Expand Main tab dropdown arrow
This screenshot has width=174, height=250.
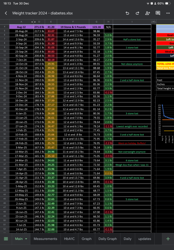pyautogui.click(x=26, y=239)
